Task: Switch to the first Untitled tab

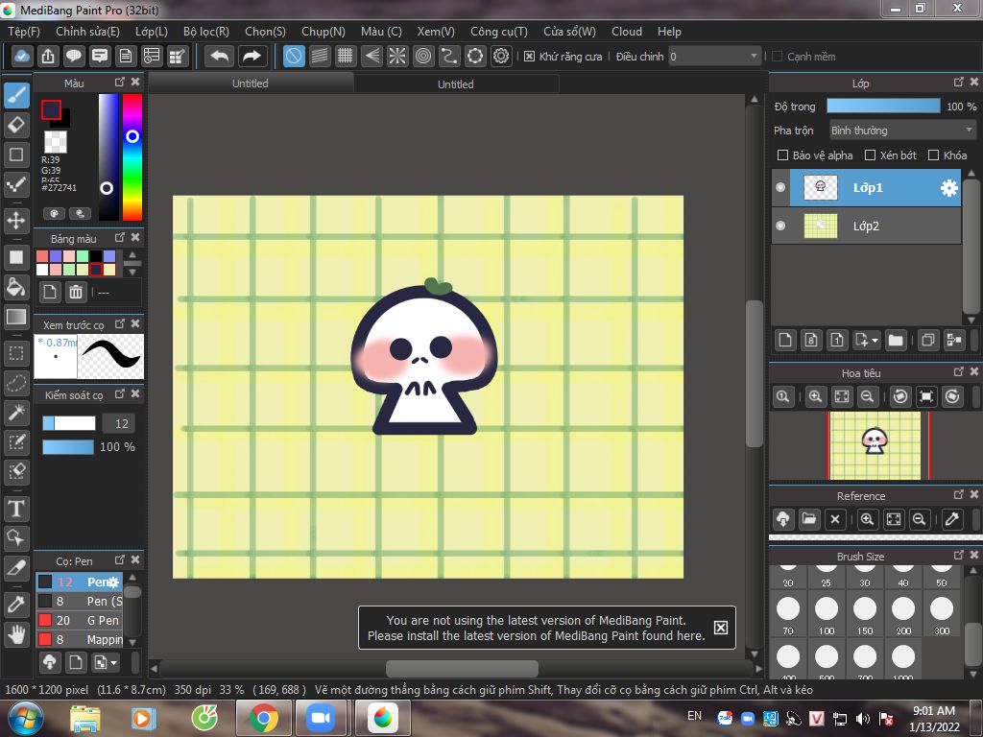Action: (x=251, y=83)
